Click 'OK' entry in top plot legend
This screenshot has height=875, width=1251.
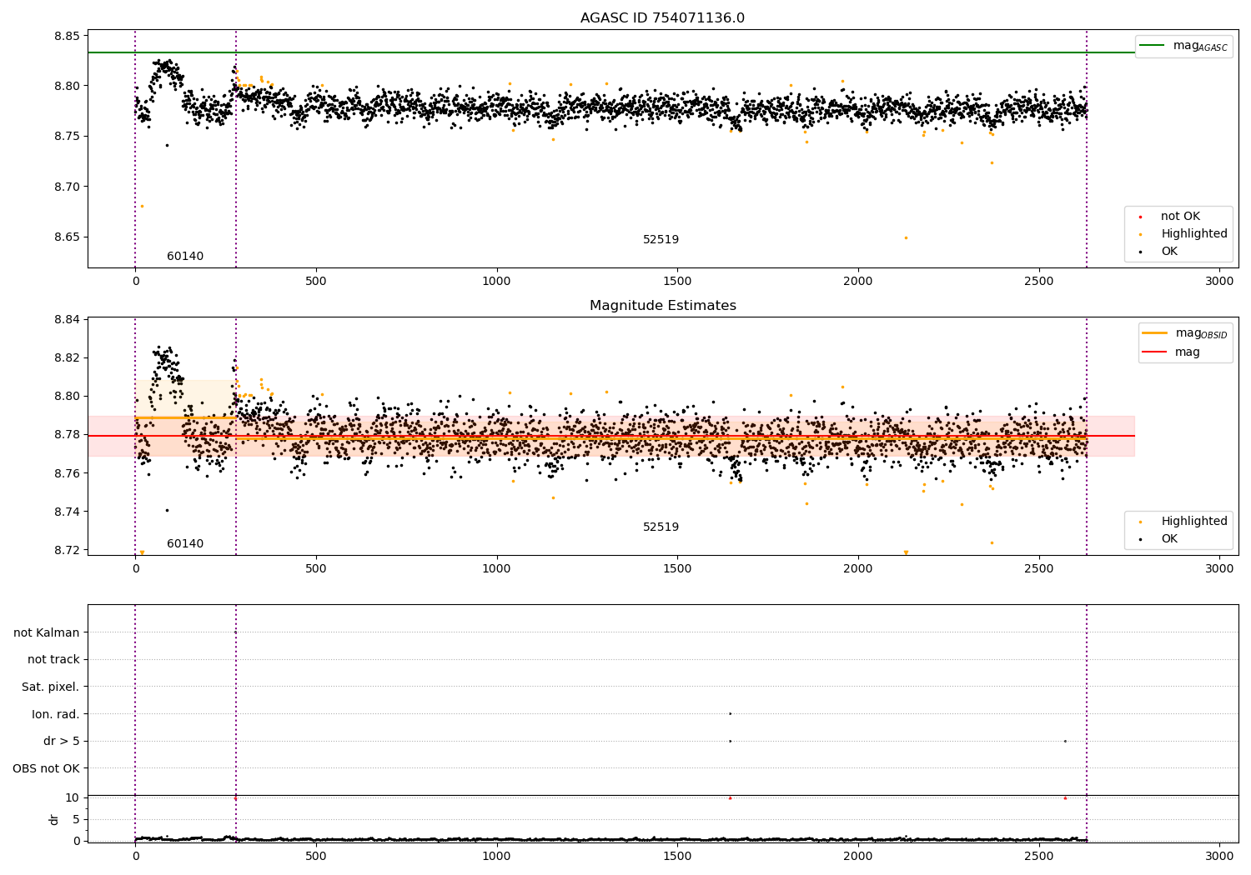[1169, 252]
